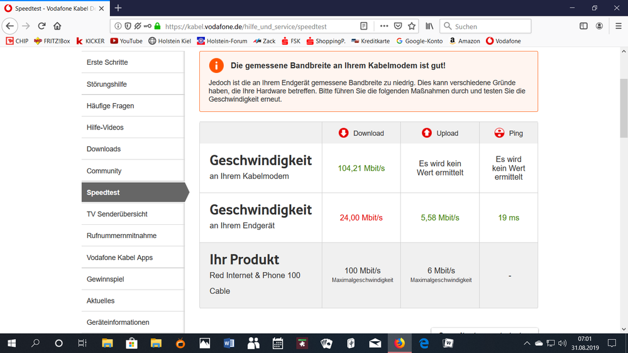The height and width of the screenshot is (353, 628).
Task: Open the Windows notification center
Action: pos(612,344)
